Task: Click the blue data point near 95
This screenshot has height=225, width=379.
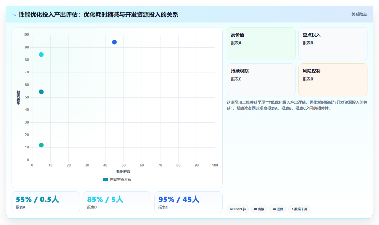Action: click(114, 42)
